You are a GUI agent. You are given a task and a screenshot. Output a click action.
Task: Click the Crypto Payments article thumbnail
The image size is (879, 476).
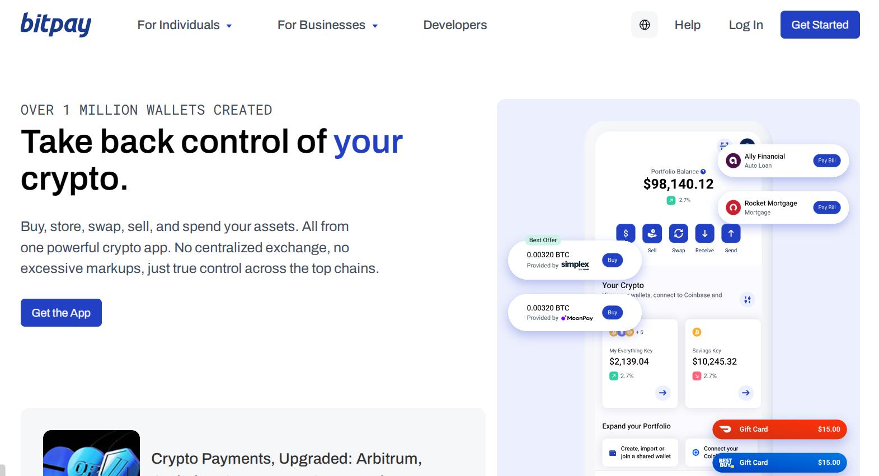(x=91, y=453)
